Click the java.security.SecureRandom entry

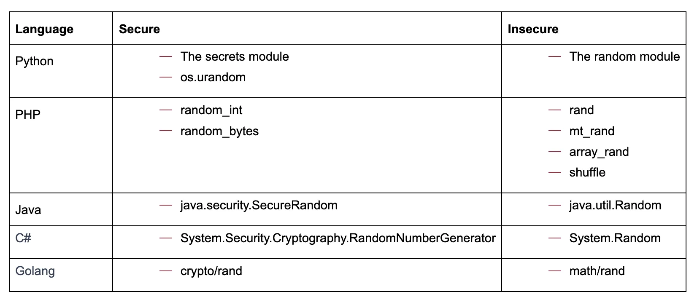click(x=259, y=206)
